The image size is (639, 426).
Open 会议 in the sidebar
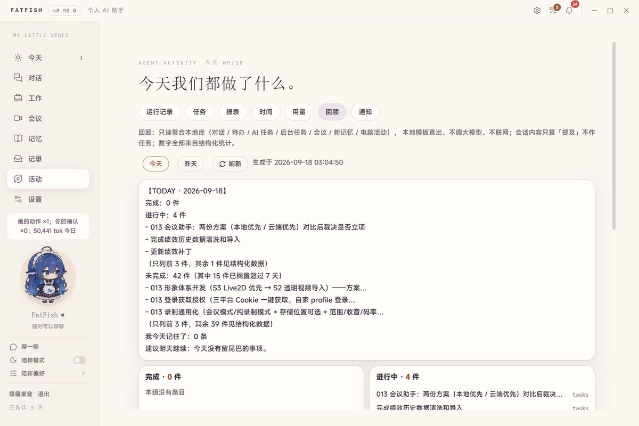point(48,118)
